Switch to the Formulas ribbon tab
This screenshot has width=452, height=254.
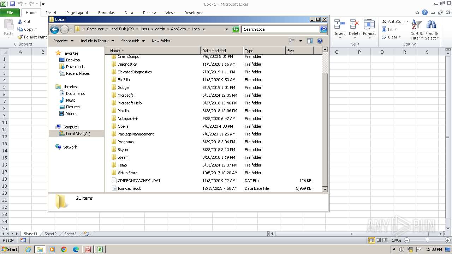(x=106, y=13)
